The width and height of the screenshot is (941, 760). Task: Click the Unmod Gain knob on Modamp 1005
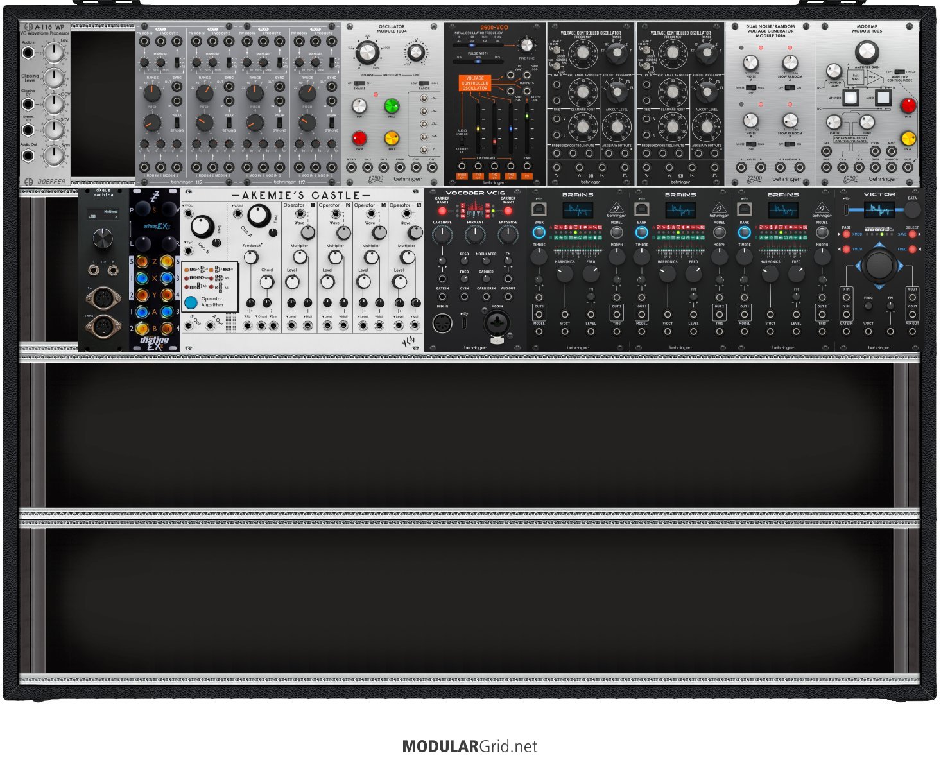click(x=834, y=71)
